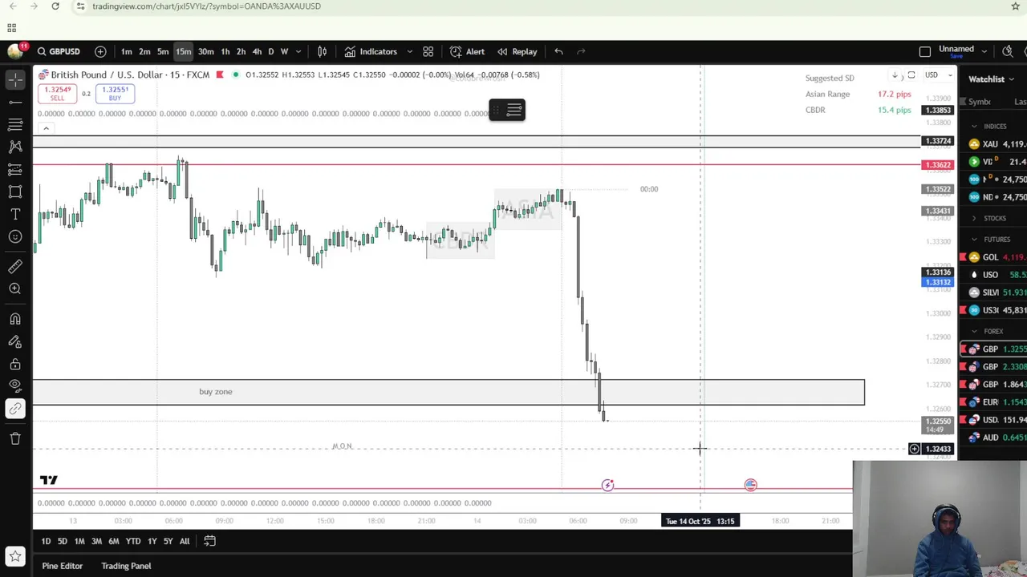1027x577 pixels.
Task: Select the geometric shapes tool
Action: [15, 192]
